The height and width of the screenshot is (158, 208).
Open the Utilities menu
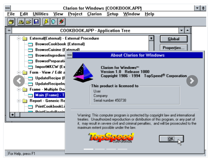[40, 14]
